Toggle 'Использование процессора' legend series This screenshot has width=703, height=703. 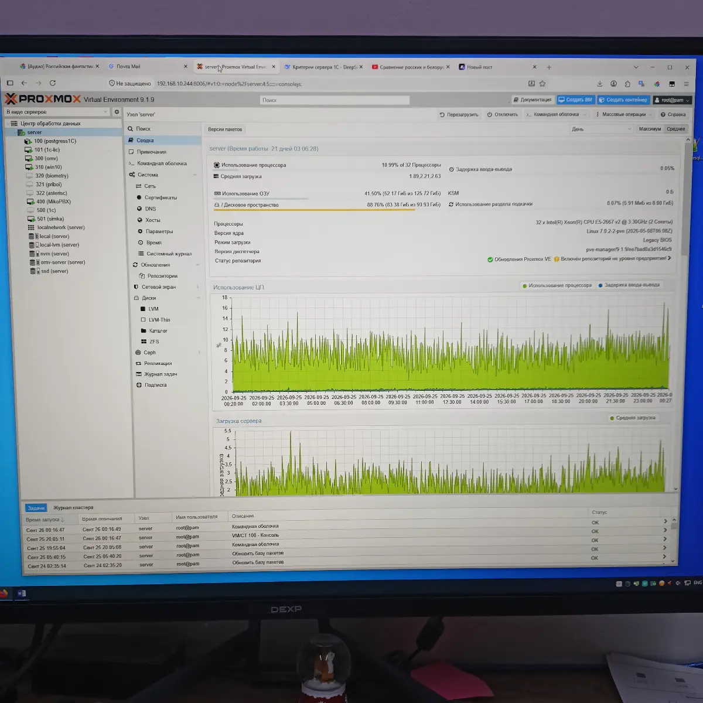coord(557,286)
